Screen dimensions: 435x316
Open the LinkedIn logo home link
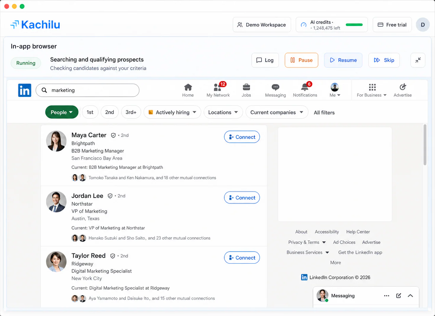coord(25,90)
